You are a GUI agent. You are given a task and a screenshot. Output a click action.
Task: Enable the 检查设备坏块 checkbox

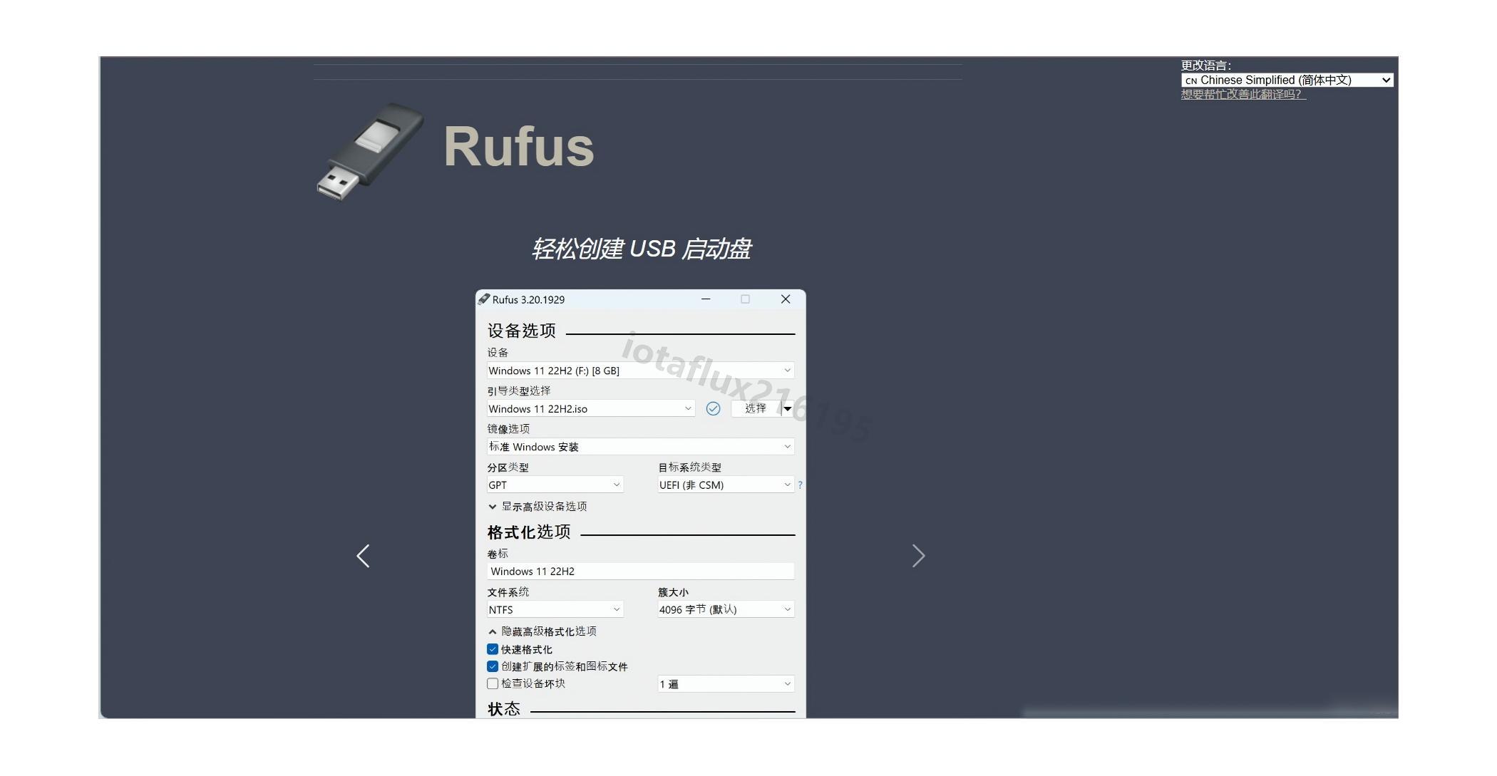(x=493, y=683)
